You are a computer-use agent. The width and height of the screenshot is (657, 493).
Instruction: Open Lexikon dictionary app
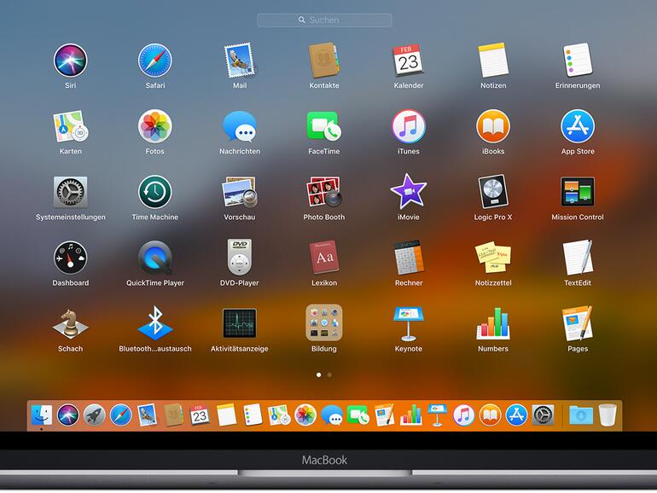click(x=324, y=258)
